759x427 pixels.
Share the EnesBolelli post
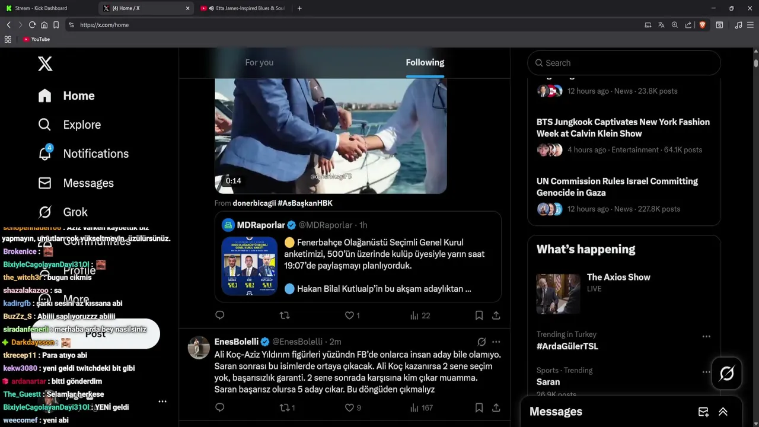496,407
